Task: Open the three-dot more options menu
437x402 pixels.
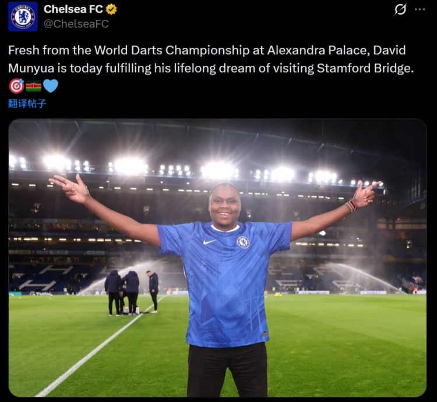Action: pyautogui.click(x=420, y=10)
